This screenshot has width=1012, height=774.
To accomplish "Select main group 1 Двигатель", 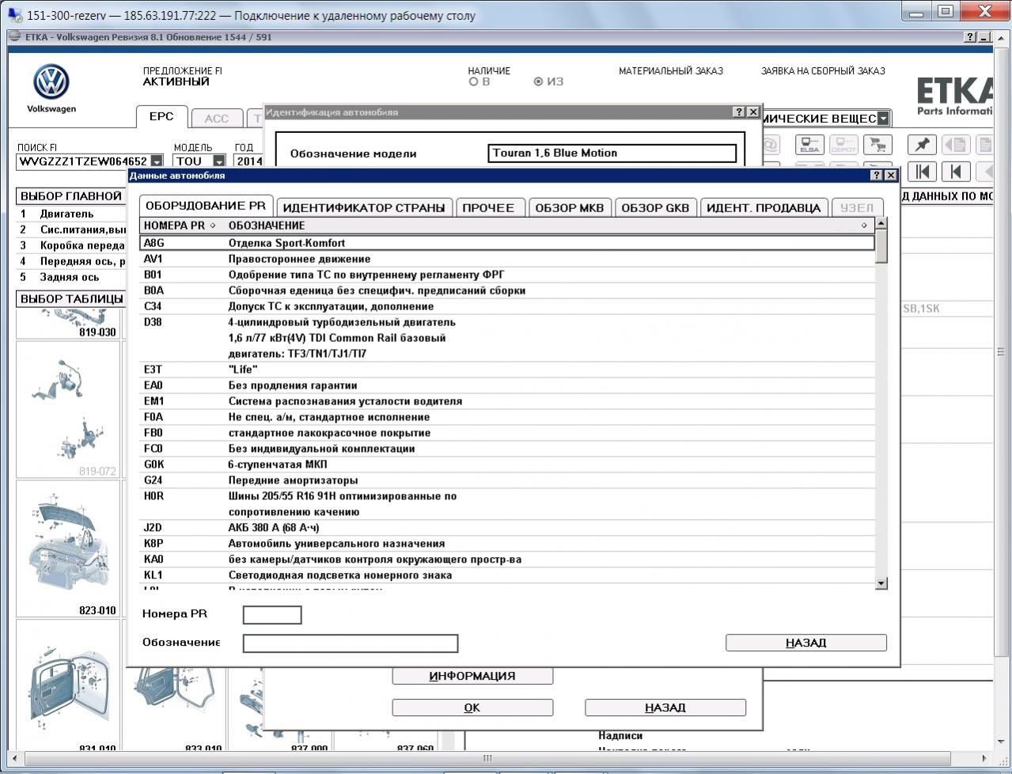I will (71, 214).
